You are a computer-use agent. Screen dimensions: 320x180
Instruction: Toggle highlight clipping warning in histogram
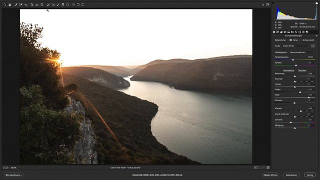(x=316, y=3)
